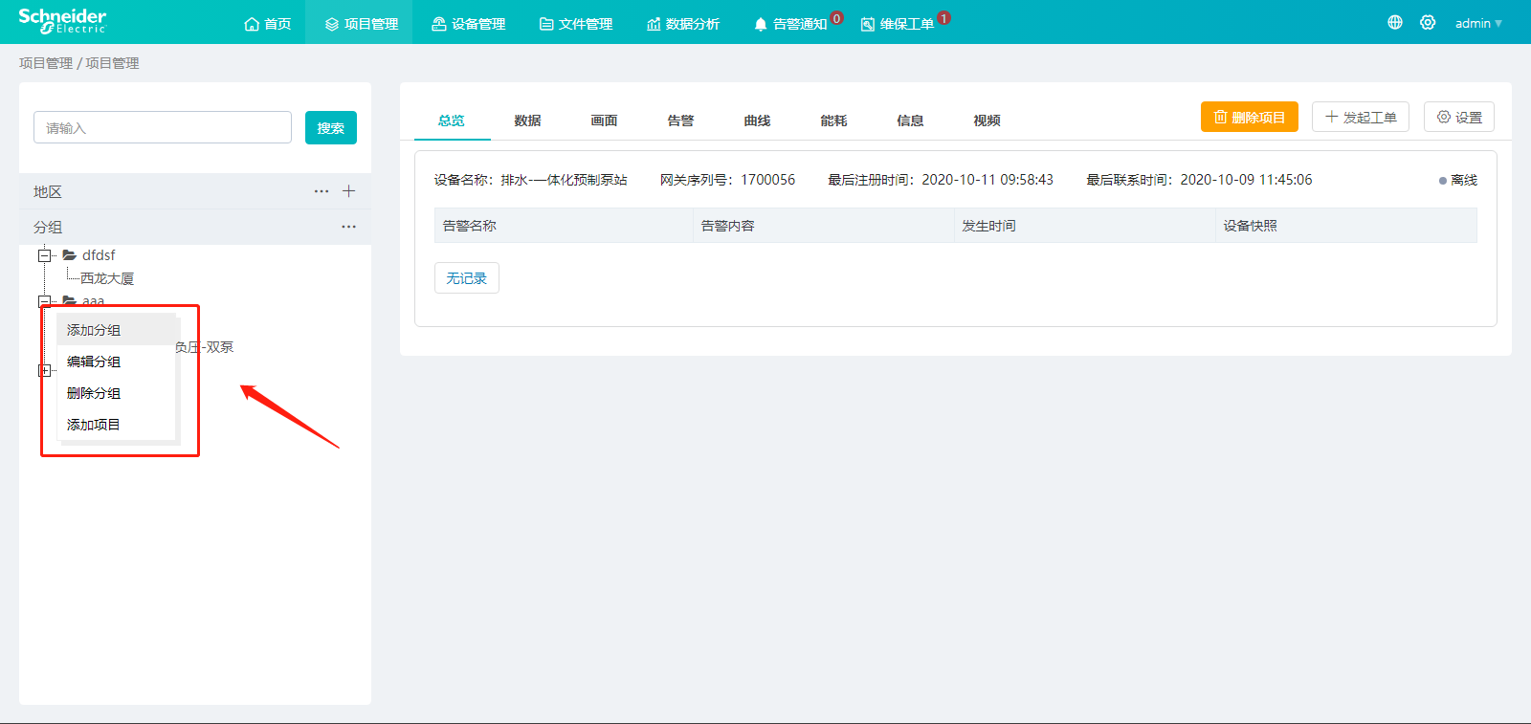Open the admin user dropdown
Screen dimensions: 1531x724
pos(1478,23)
